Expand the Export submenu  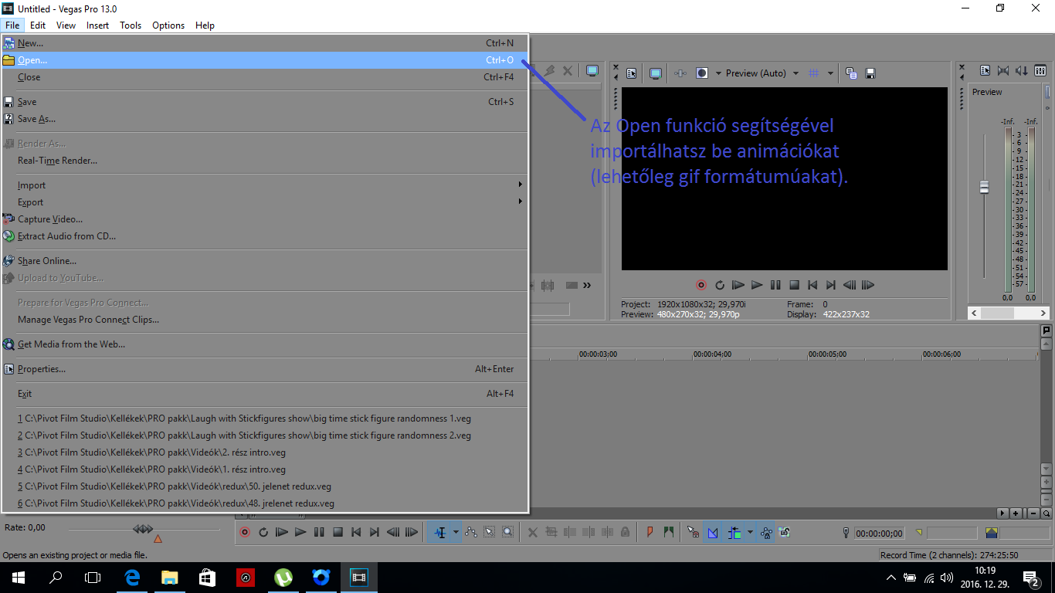[x=263, y=202]
